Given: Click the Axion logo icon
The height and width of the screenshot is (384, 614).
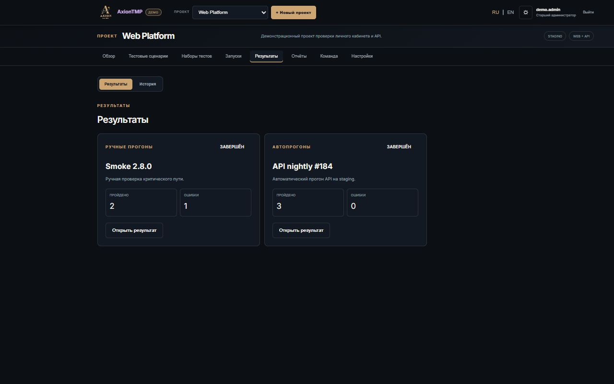Looking at the screenshot, I should point(106,12).
